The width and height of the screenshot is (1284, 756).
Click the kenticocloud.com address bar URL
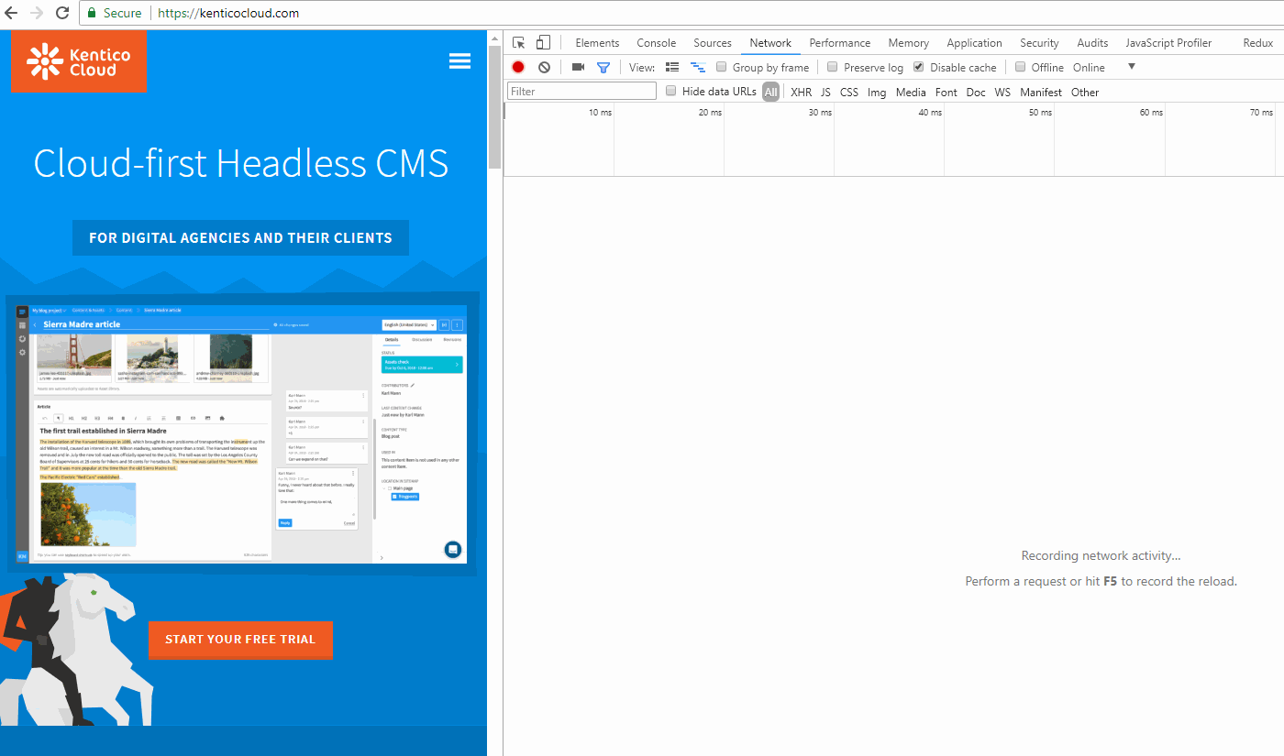pyautogui.click(x=228, y=13)
